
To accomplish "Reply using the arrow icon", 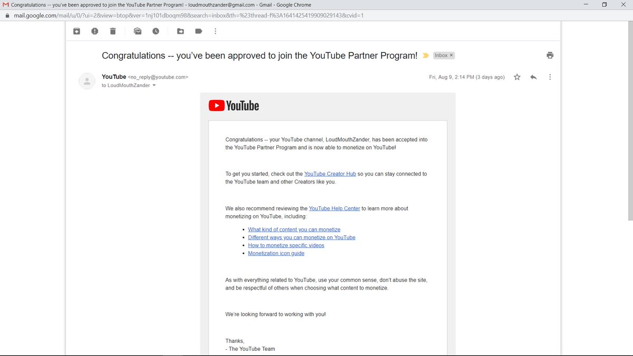I will click(533, 77).
